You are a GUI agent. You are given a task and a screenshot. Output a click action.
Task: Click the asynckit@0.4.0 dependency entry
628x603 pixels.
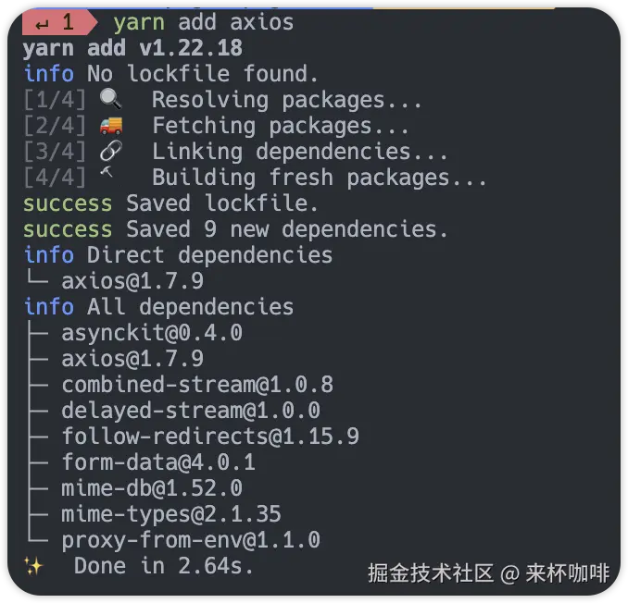coord(152,332)
